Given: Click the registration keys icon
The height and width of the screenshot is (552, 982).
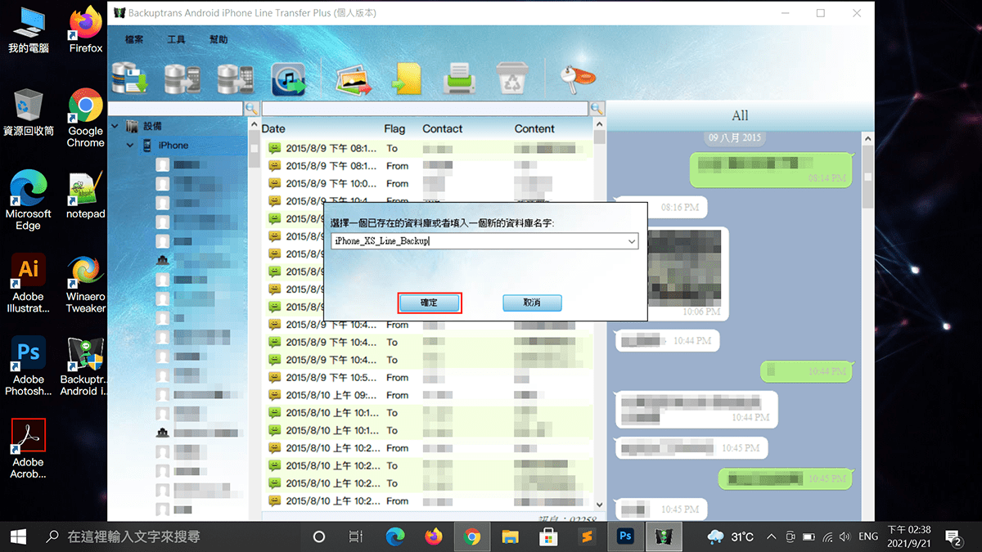Looking at the screenshot, I should tap(577, 78).
